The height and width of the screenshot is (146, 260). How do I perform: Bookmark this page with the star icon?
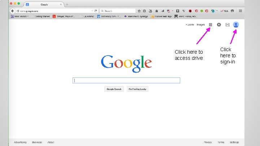[139, 11]
